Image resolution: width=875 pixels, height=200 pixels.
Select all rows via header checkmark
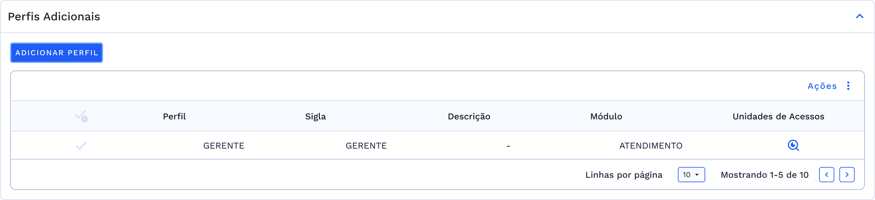pos(81,116)
